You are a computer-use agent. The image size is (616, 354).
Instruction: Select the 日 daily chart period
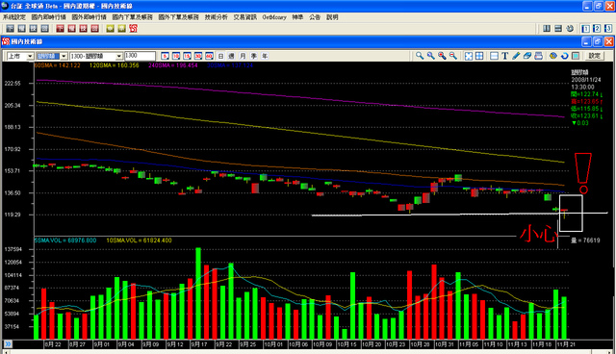[x=220, y=56]
